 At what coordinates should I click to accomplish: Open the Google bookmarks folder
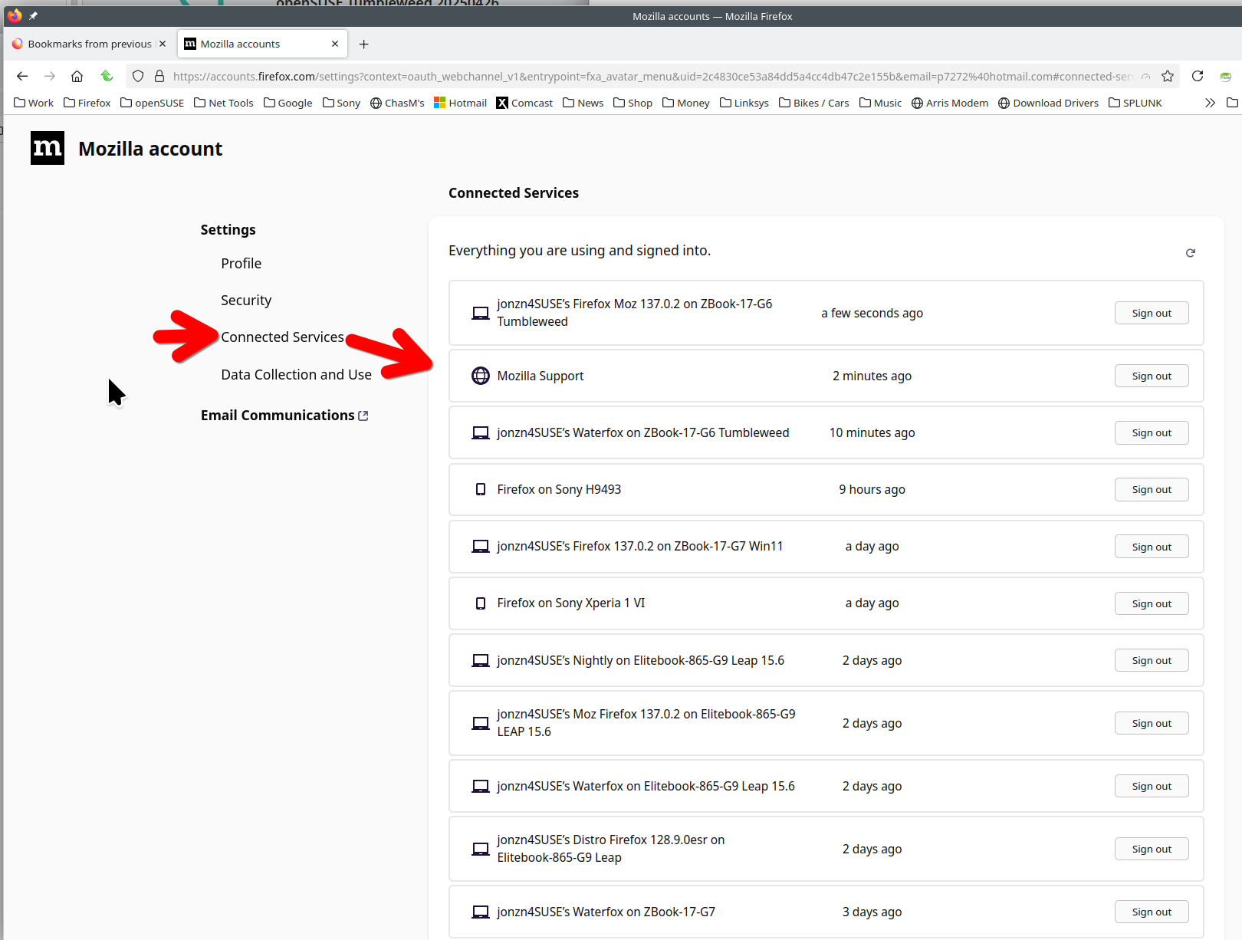click(287, 103)
